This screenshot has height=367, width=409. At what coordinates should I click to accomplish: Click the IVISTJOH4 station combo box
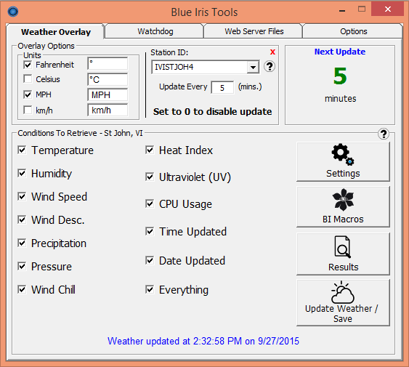click(x=206, y=68)
